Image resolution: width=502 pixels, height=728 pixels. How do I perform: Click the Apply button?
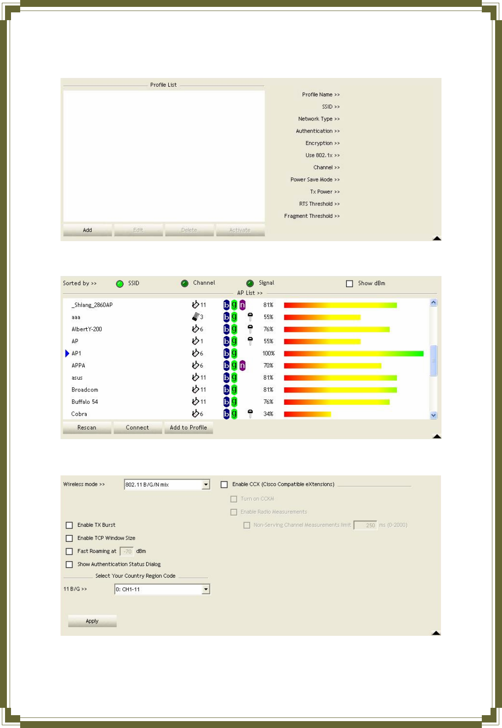pos(92,621)
